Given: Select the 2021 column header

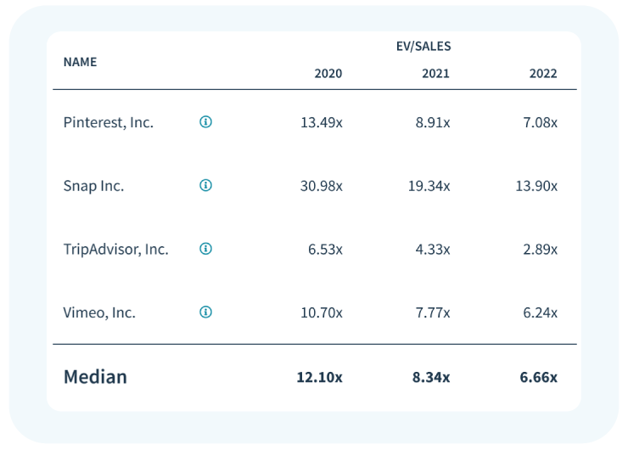Looking at the screenshot, I should (435, 74).
